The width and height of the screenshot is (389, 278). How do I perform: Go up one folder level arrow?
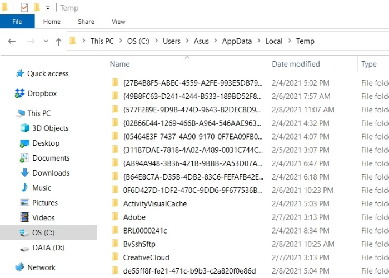[x=58, y=42]
